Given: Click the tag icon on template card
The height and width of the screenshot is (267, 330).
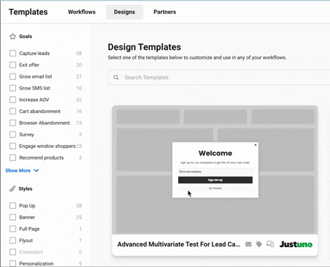Looking at the screenshot, I should (x=259, y=244).
